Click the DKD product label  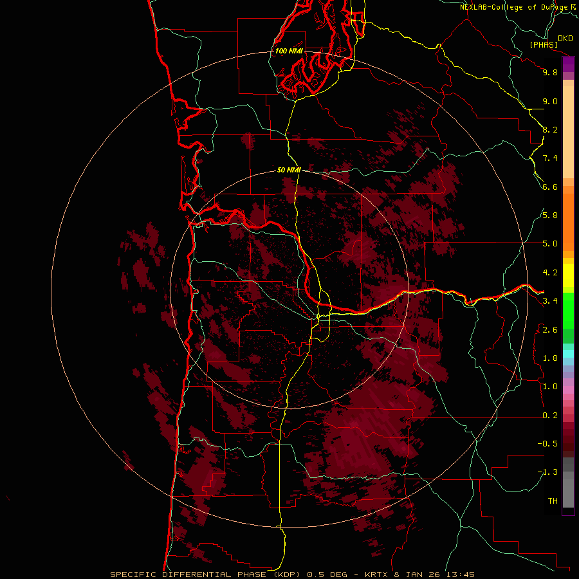tap(565, 39)
